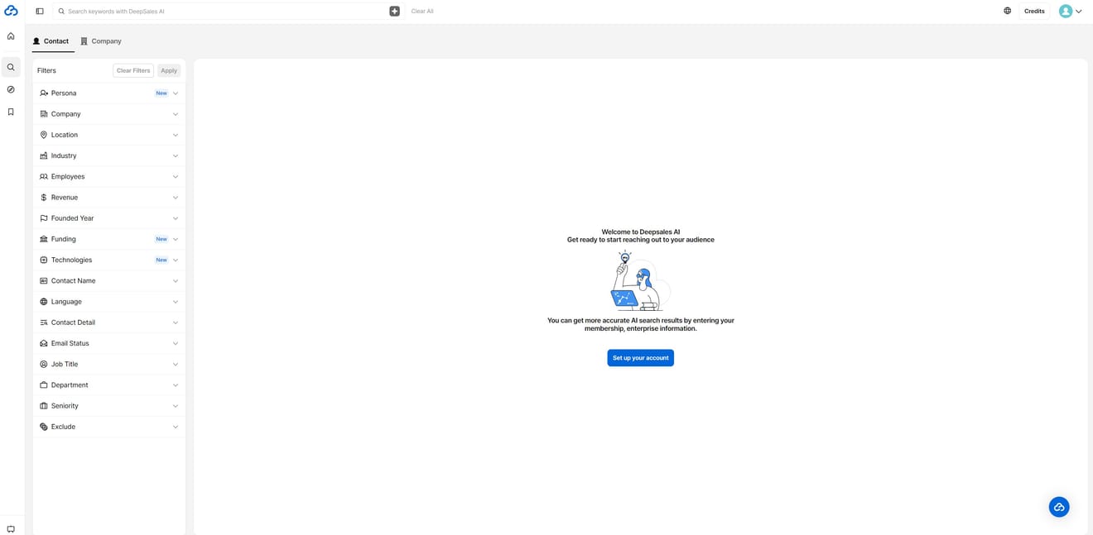Click the Technologies chip icon
The height and width of the screenshot is (535, 1093).
point(44,260)
